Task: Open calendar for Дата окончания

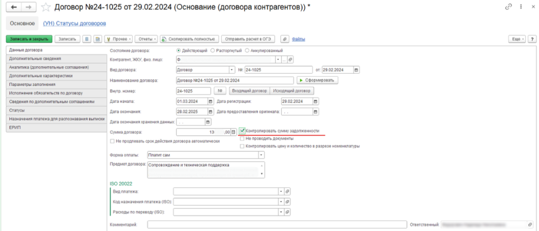Action: tap(211, 112)
